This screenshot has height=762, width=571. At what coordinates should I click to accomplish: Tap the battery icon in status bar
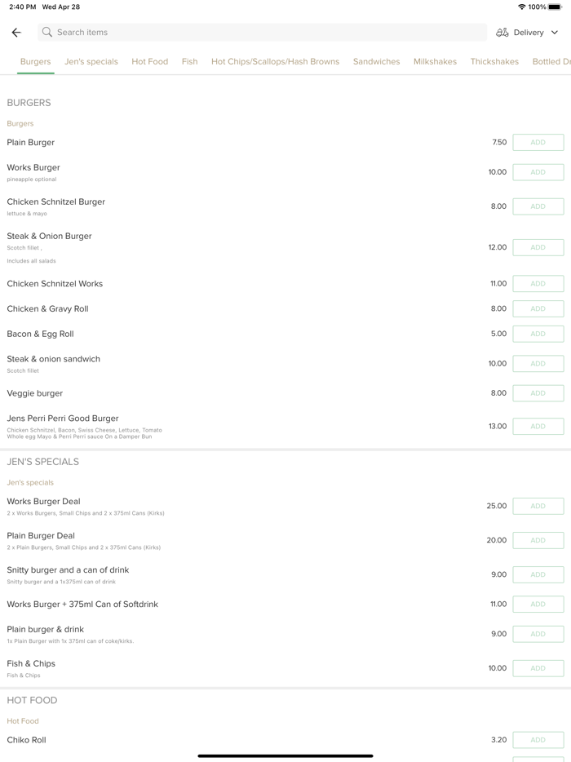[x=555, y=7]
